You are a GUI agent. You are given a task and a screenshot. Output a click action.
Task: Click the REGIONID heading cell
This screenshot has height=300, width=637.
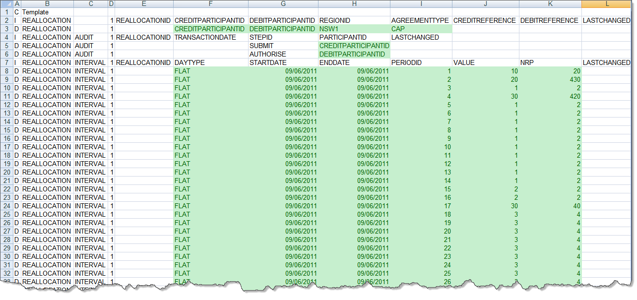tap(354, 21)
